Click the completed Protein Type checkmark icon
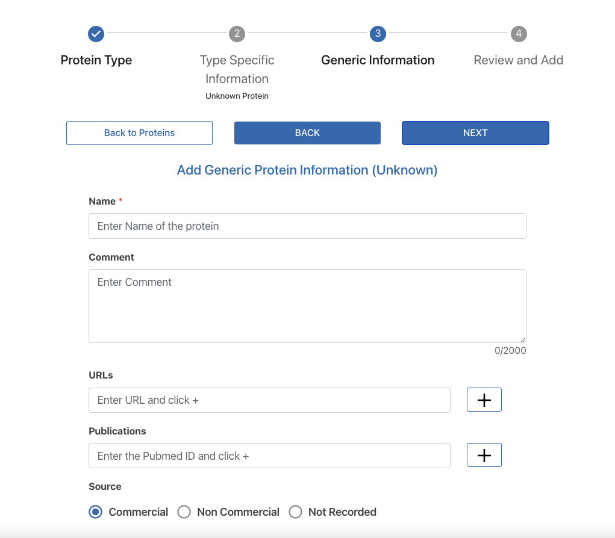Viewport: 615px width, 538px height. (x=96, y=34)
